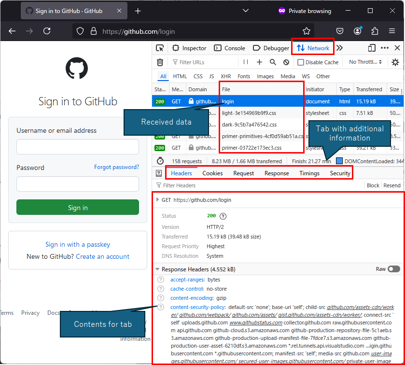Focus the Username or email address field
The image size is (405, 365).
pos(78,147)
